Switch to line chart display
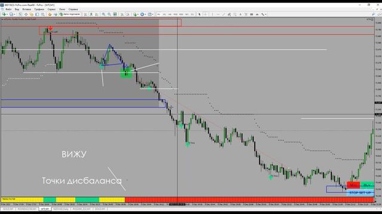This screenshot has width=382, height=214. point(97,14)
